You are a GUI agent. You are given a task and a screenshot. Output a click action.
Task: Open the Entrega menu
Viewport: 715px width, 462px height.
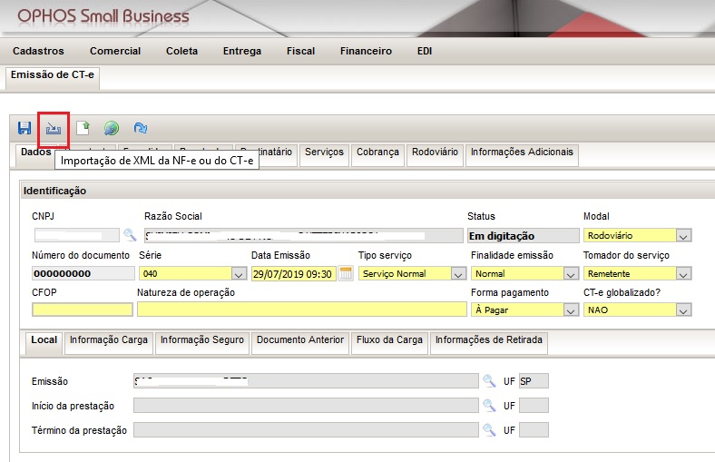click(241, 51)
